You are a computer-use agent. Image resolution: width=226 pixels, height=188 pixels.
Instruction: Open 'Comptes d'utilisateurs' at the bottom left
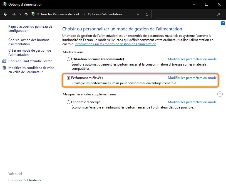pyautogui.click(x=24, y=180)
